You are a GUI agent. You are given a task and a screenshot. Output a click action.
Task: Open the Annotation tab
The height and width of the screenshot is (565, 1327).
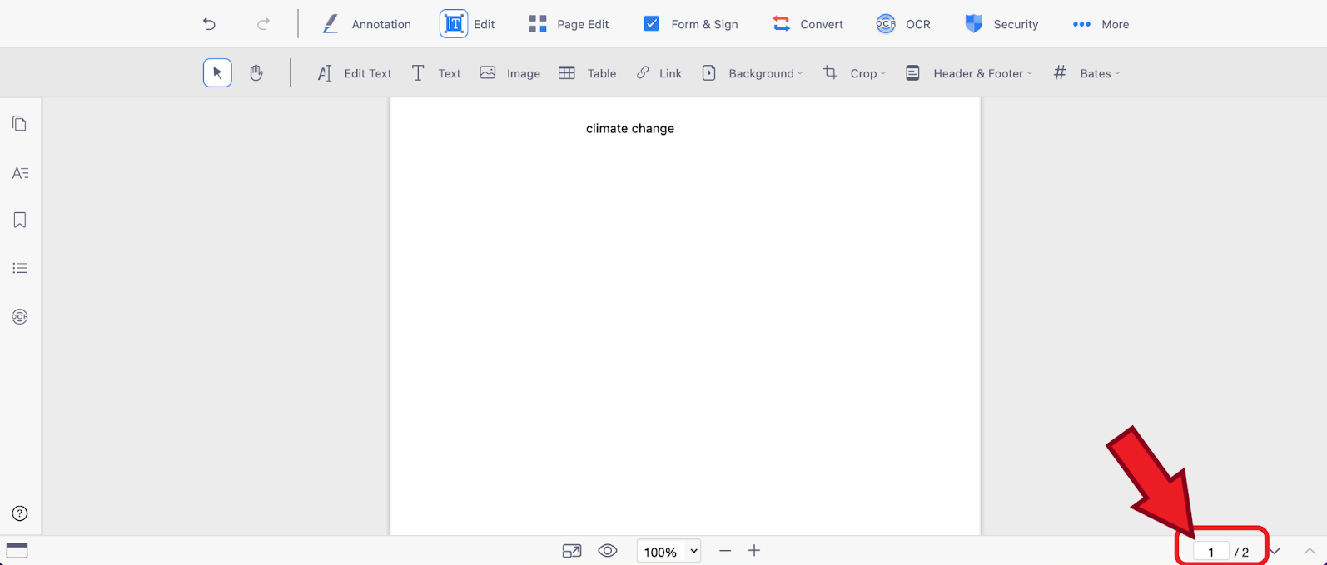(367, 24)
